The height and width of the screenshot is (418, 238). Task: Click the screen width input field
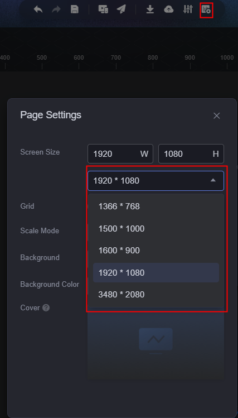pyautogui.click(x=120, y=154)
